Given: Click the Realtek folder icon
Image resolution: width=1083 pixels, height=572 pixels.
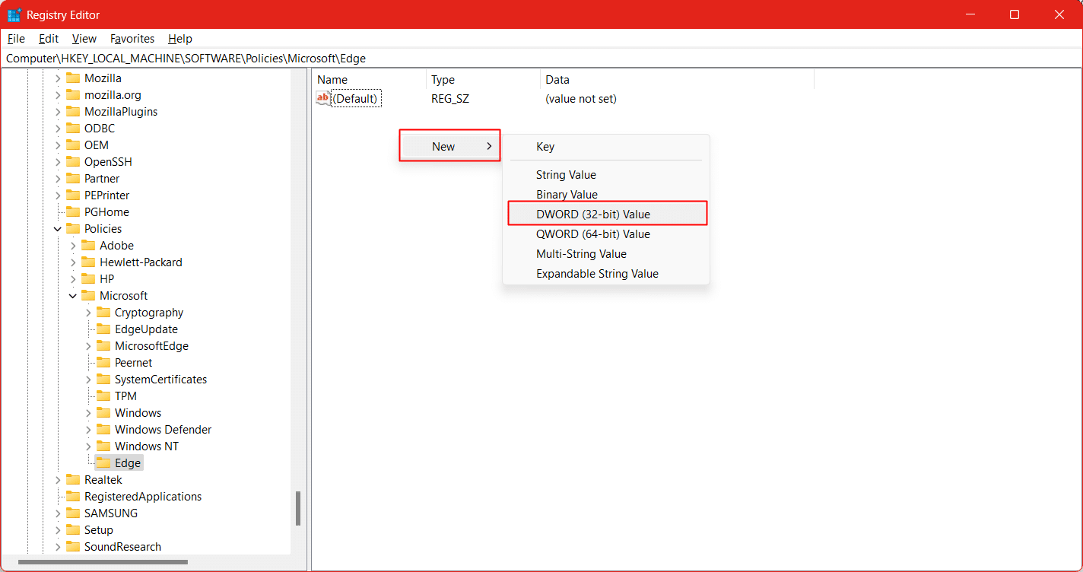Looking at the screenshot, I should (x=73, y=480).
